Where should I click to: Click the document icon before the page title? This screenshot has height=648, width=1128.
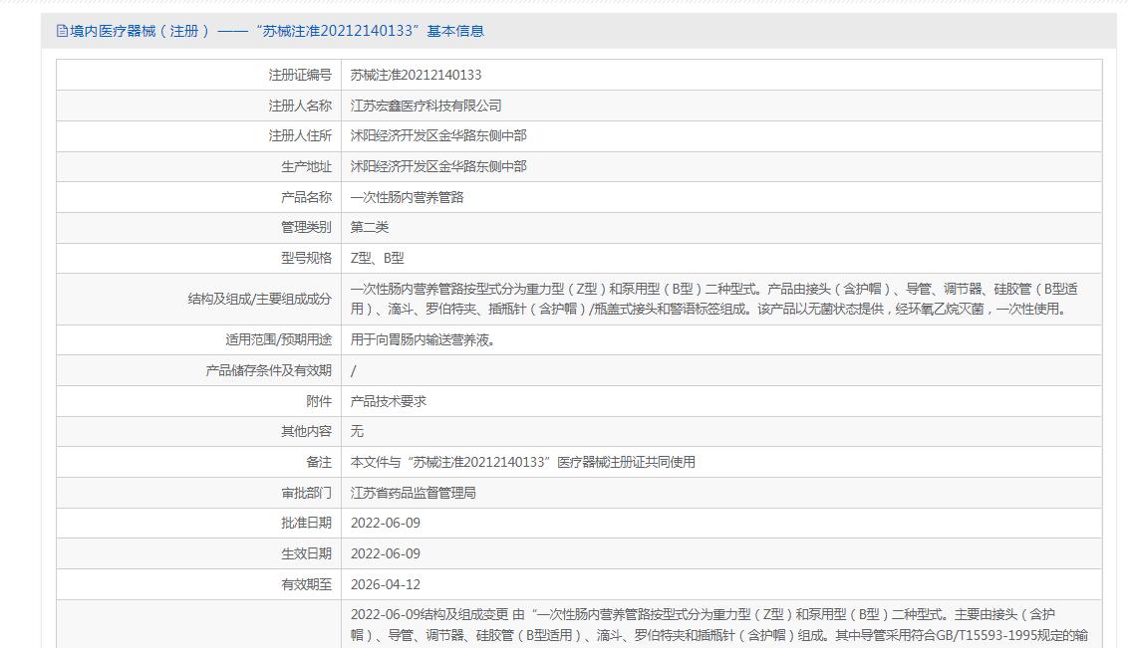click(62, 31)
